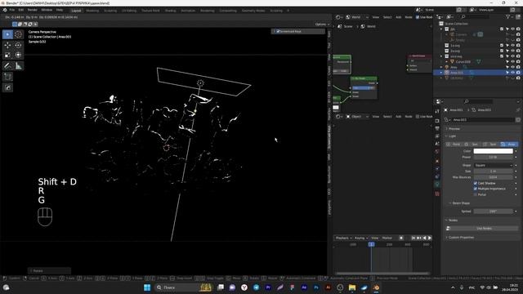Screen dimensions: 523x294
Task: Set light type to Spot
Action: coord(490,145)
